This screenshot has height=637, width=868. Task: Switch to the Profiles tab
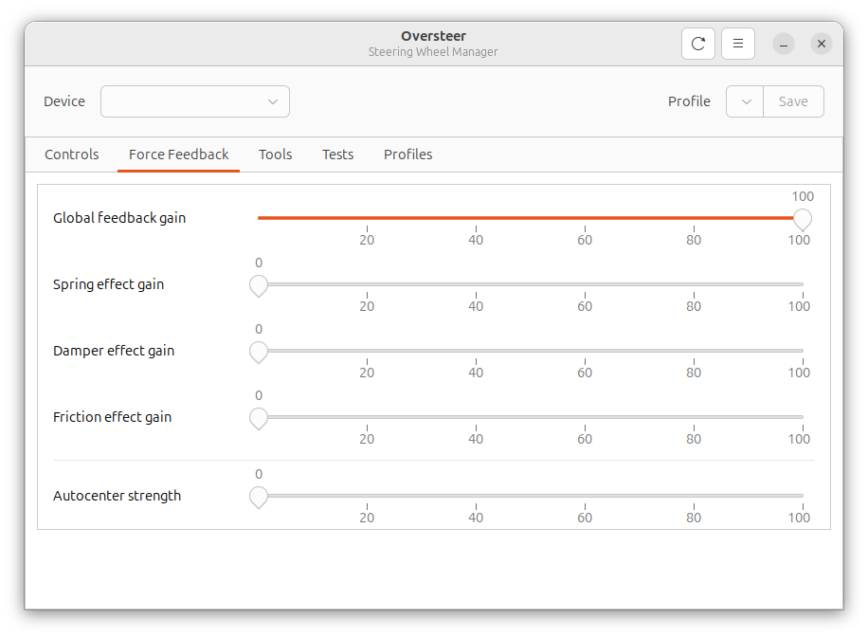tap(408, 155)
